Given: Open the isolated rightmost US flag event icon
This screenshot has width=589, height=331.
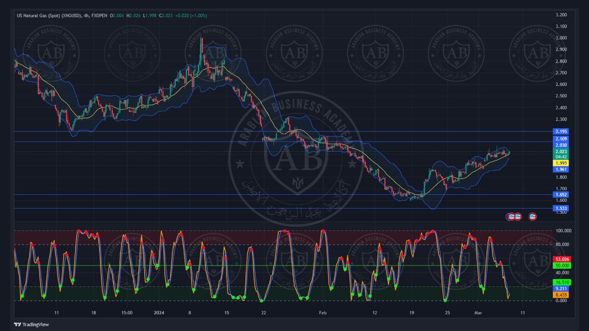Looking at the screenshot, I should 532,216.
